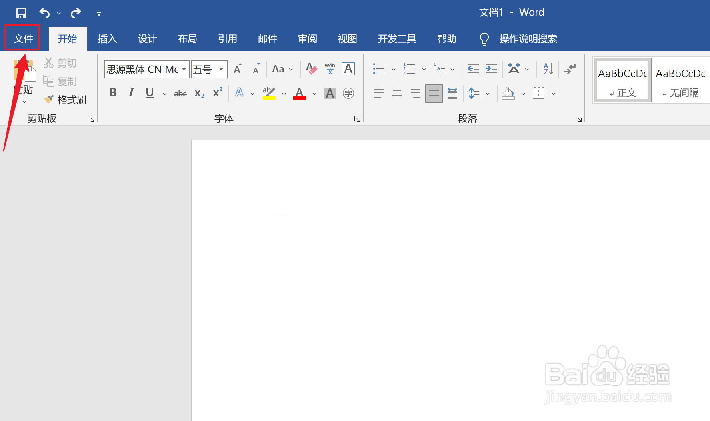Open the highlight color dropdown arrow

click(x=284, y=94)
